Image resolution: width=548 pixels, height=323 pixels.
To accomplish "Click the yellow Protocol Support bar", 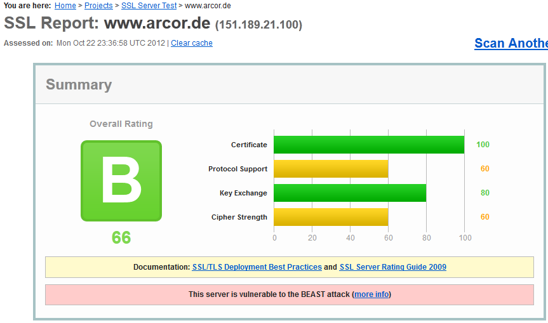I will pyautogui.click(x=331, y=169).
